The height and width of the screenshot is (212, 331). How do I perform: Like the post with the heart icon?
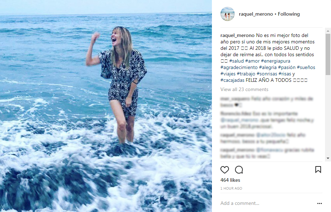225,170
